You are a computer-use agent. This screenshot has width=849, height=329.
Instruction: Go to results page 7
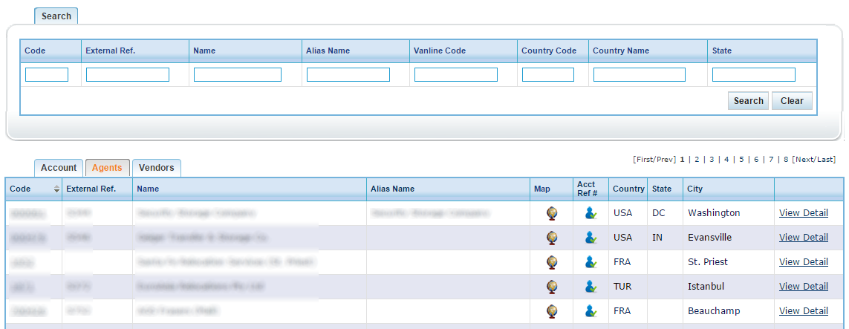tap(772, 160)
